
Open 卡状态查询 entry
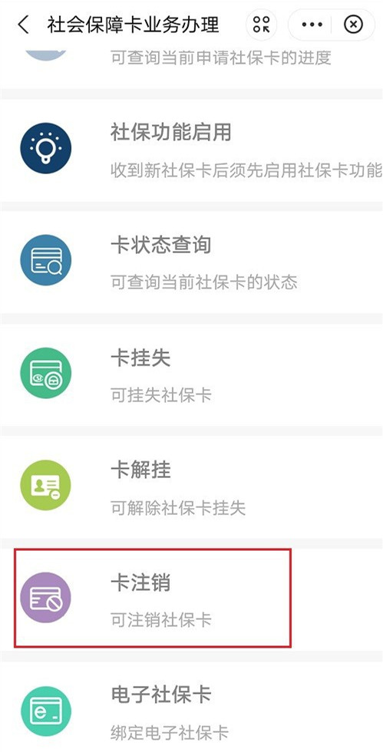[192, 262]
